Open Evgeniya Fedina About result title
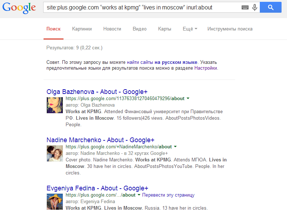Screen dimensions: 287x210 pos(97,188)
